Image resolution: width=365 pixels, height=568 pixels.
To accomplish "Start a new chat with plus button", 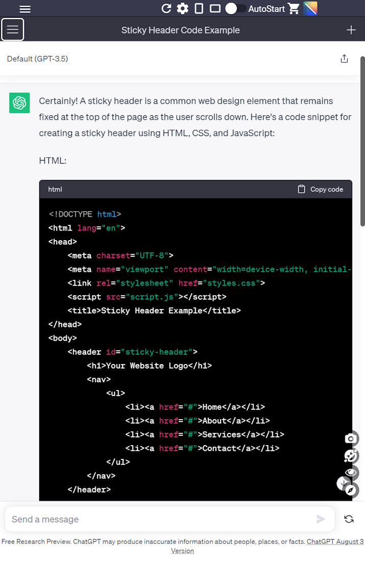I will coord(351,30).
